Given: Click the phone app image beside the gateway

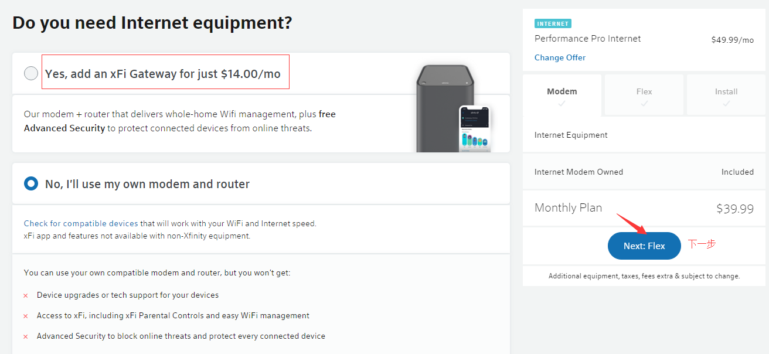Looking at the screenshot, I should tap(475, 129).
